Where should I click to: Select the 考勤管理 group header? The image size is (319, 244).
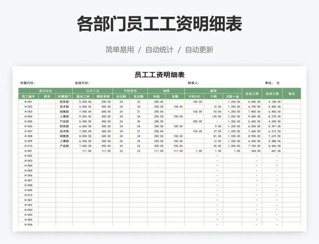coord(130,91)
